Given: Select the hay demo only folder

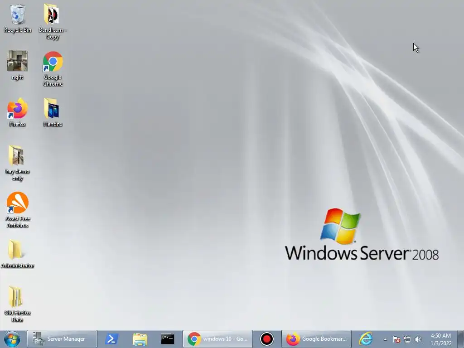Looking at the screenshot, I should (18, 163).
